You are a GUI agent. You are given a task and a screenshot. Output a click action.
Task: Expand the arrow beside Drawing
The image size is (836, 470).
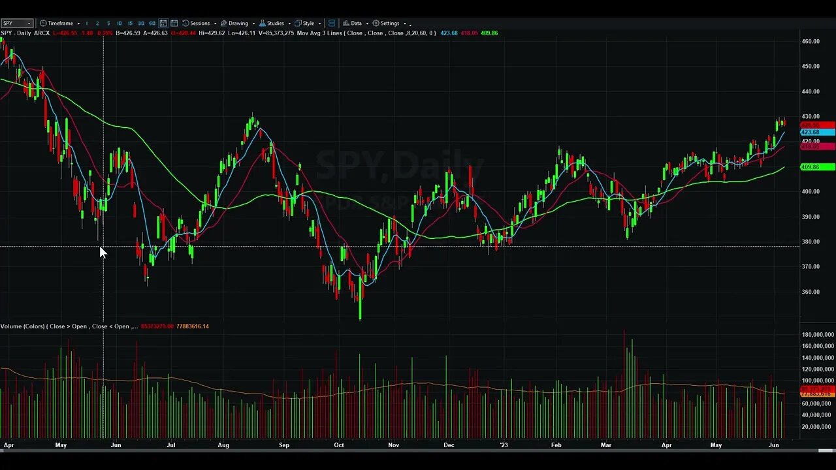coord(253,23)
